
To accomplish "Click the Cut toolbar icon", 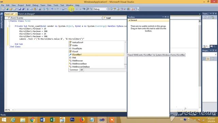I will point(28,9).
